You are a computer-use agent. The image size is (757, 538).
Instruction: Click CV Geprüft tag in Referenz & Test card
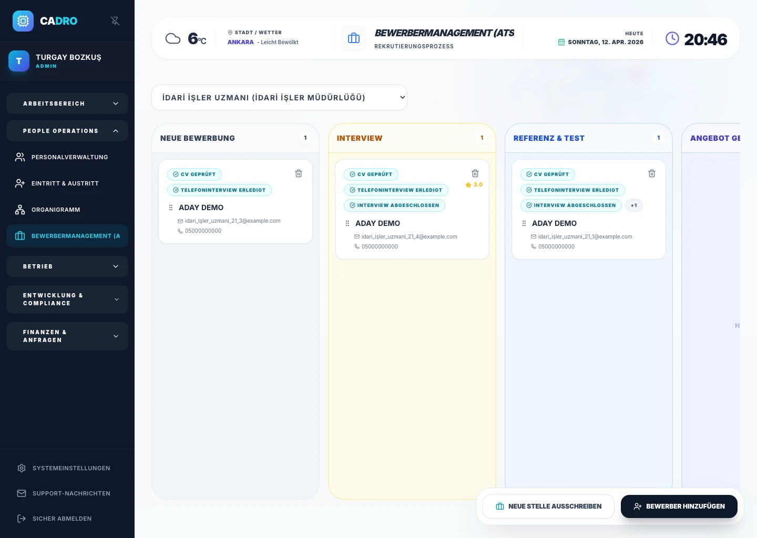548,174
